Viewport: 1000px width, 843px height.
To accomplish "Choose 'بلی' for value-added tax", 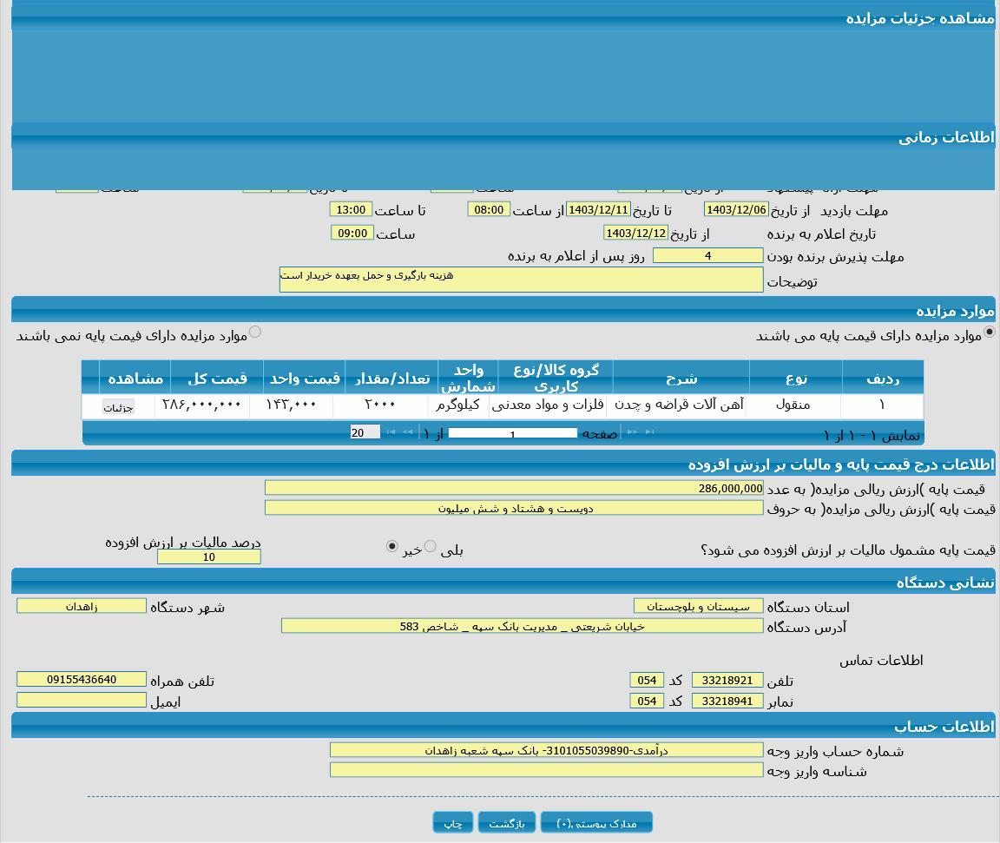I will 430,546.
